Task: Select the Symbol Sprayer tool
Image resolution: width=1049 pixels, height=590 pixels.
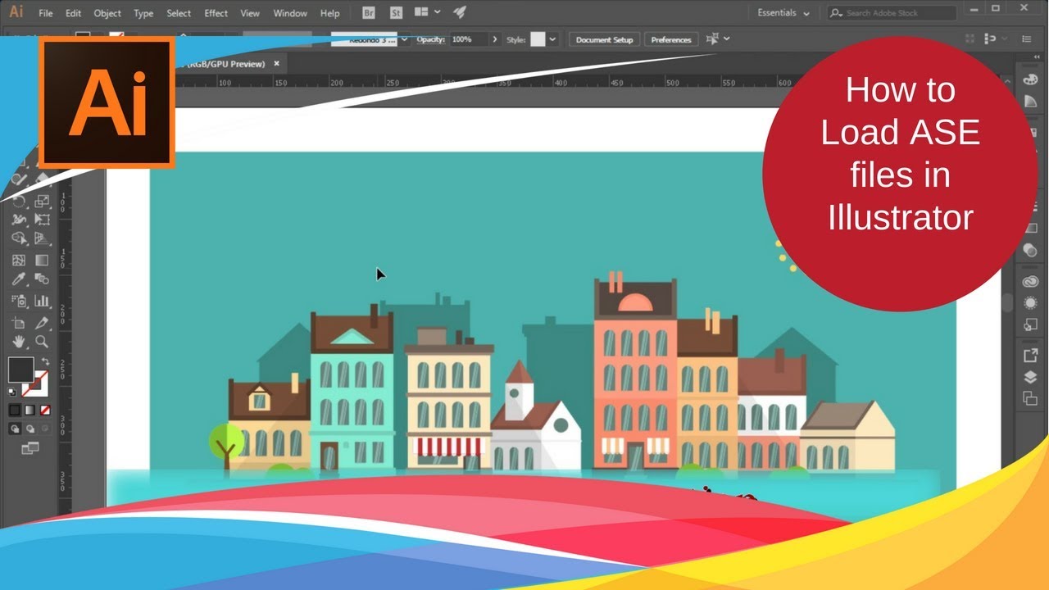Action: [19, 301]
